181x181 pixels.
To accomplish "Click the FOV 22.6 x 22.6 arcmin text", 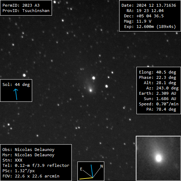I will (31, 176).
